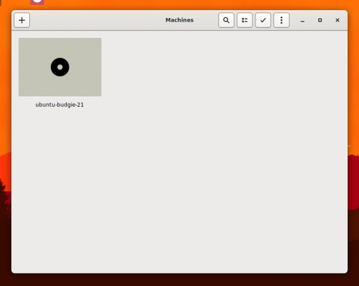Screen dimensions: 359x286
Task: Switch to list view using the header icon
Action: click(x=245, y=20)
